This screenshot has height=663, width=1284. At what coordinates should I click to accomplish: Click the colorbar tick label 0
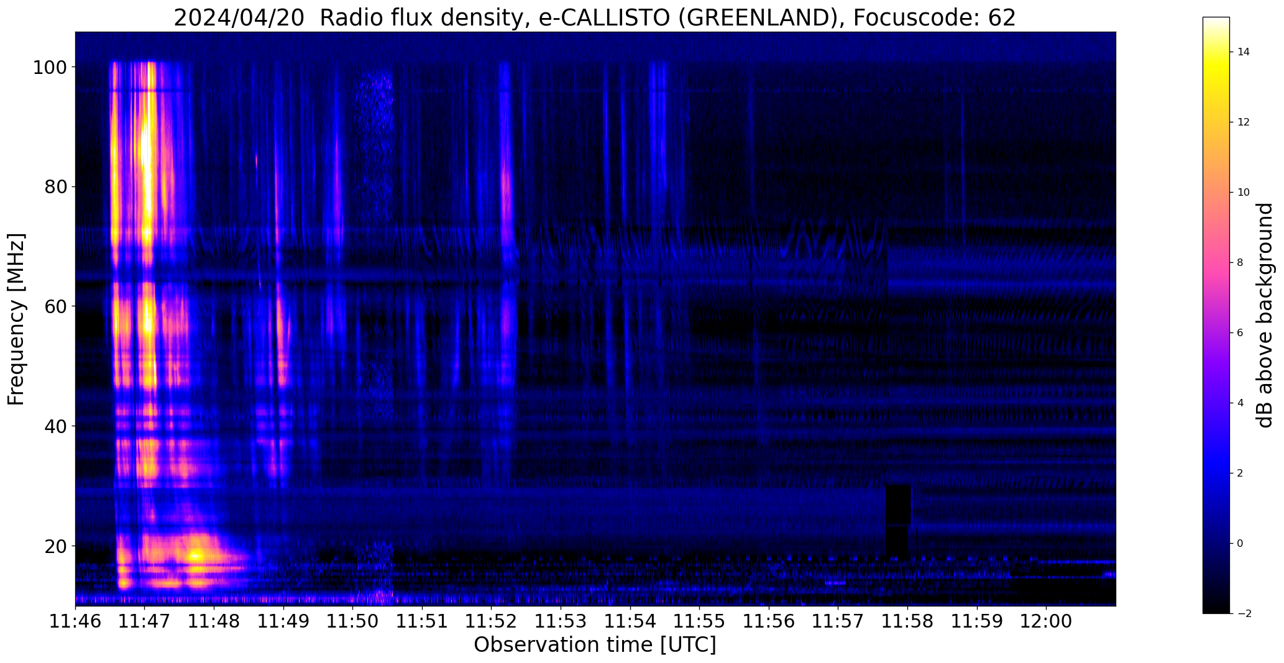pos(1240,544)
